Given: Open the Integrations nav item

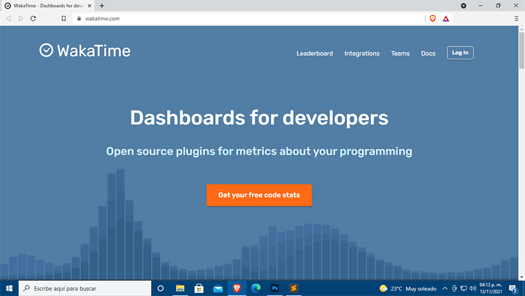Looking at the screenshot, I should point(362,54).
